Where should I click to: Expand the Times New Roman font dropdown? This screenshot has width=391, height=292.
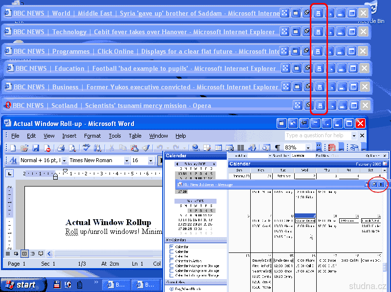pyautogui.click(x=127, y=161)
